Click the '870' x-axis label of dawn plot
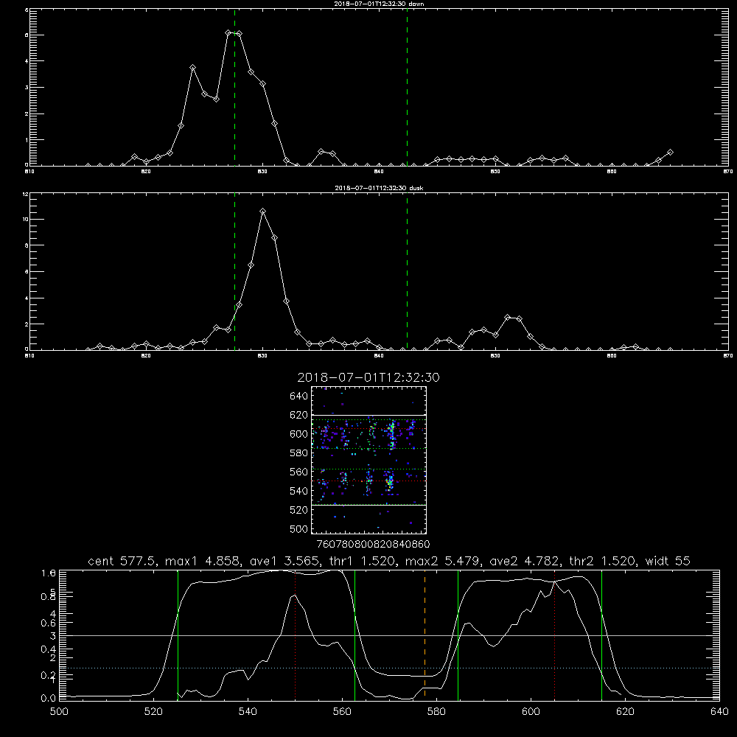 (x=727, y=172)
